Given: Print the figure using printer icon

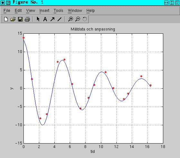Looking at the screenshot, I should 27,19.
